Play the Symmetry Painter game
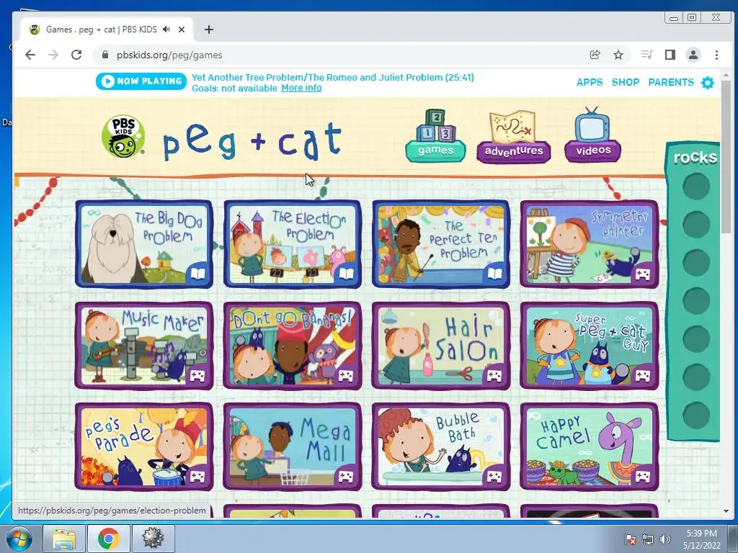738x553 pixels. [x=590, y=244]
